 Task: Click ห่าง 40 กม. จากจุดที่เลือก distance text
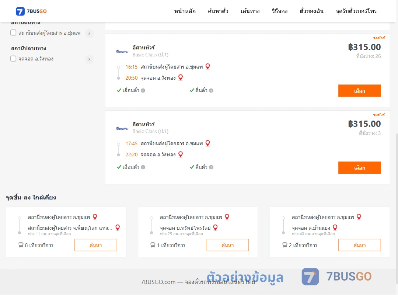[x=313, y=234]
